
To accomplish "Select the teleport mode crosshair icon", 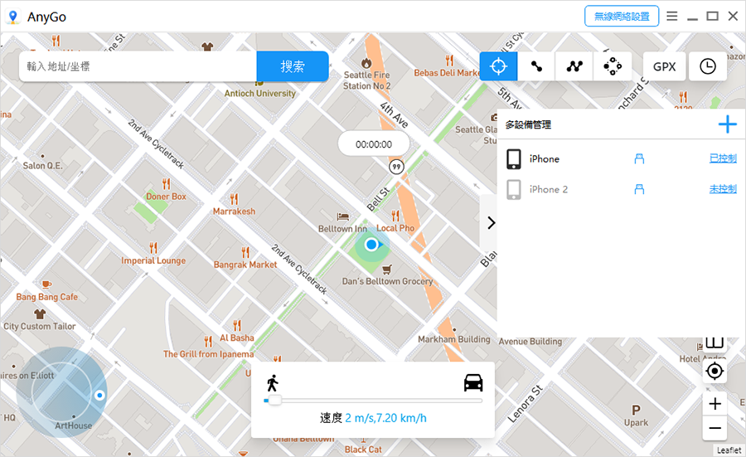I will [498, 66].
